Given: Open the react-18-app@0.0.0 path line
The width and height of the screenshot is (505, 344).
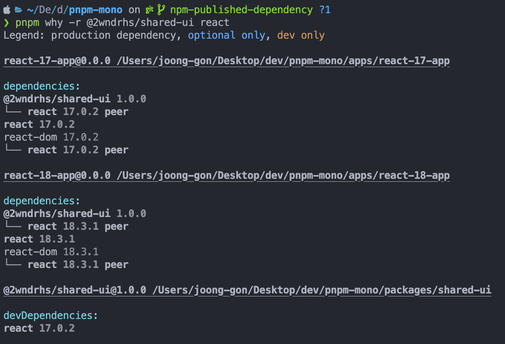Looking at the screenshot, I should pos(227,175).
